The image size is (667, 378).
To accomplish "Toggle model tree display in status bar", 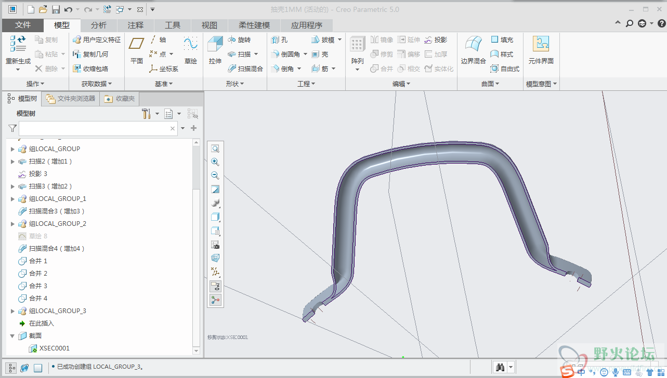I will [x=10, y=368].
